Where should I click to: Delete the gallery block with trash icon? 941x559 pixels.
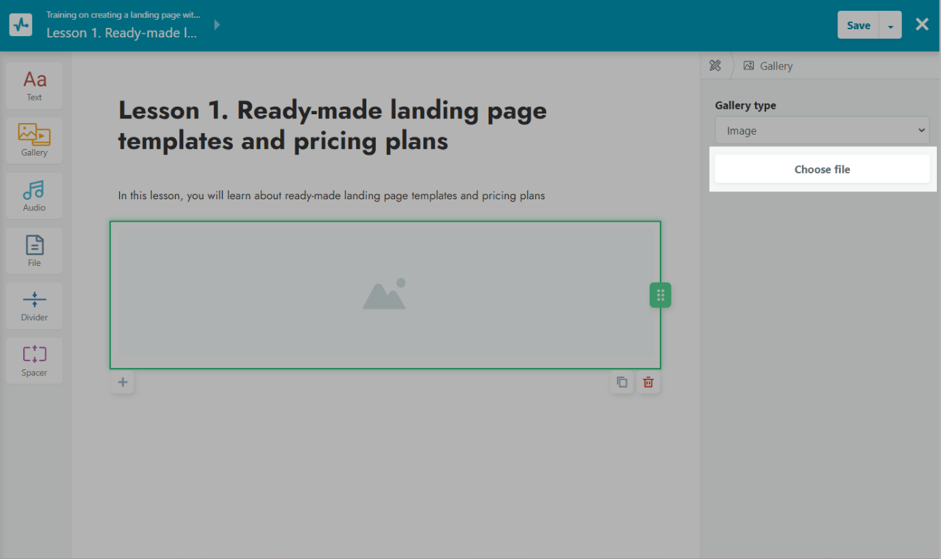coord(648,382)
